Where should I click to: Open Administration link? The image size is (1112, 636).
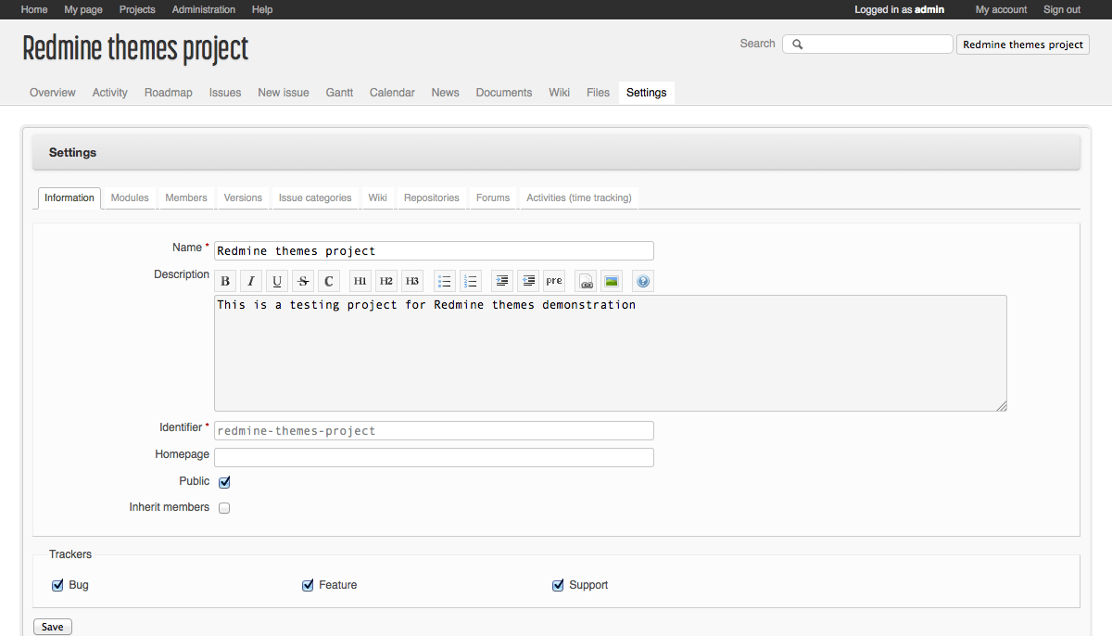204,9
